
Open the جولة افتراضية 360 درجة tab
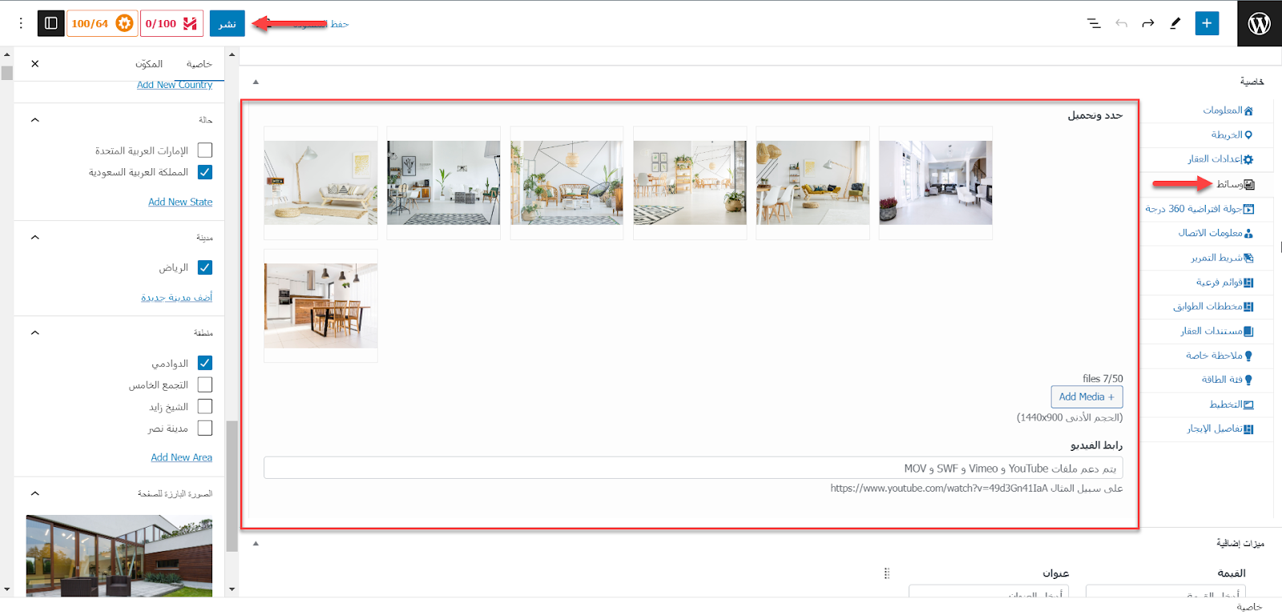click(x=1199, y=209)
